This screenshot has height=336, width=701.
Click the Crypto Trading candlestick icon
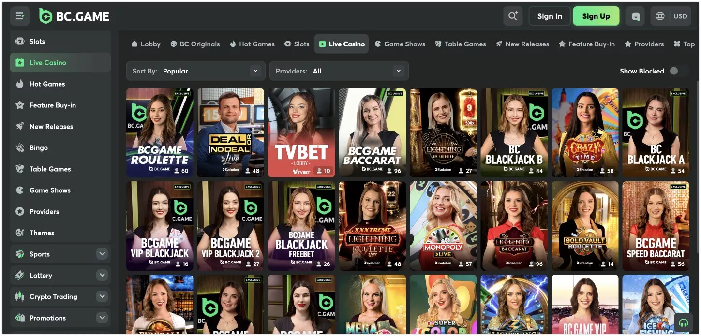point(20,296)
